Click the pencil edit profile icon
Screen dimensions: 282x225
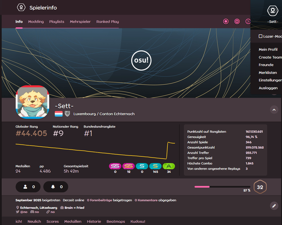(x=274, y=206)
